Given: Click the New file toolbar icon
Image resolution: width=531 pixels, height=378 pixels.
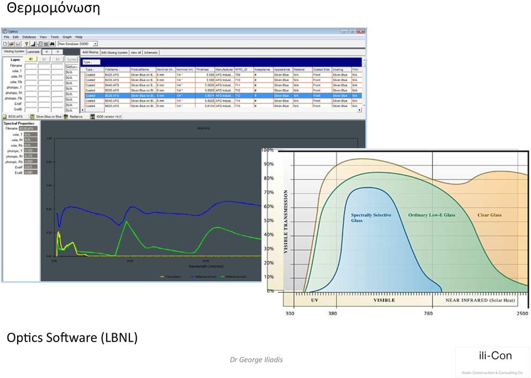Looking at the screenshot, I should pos(5,44).
